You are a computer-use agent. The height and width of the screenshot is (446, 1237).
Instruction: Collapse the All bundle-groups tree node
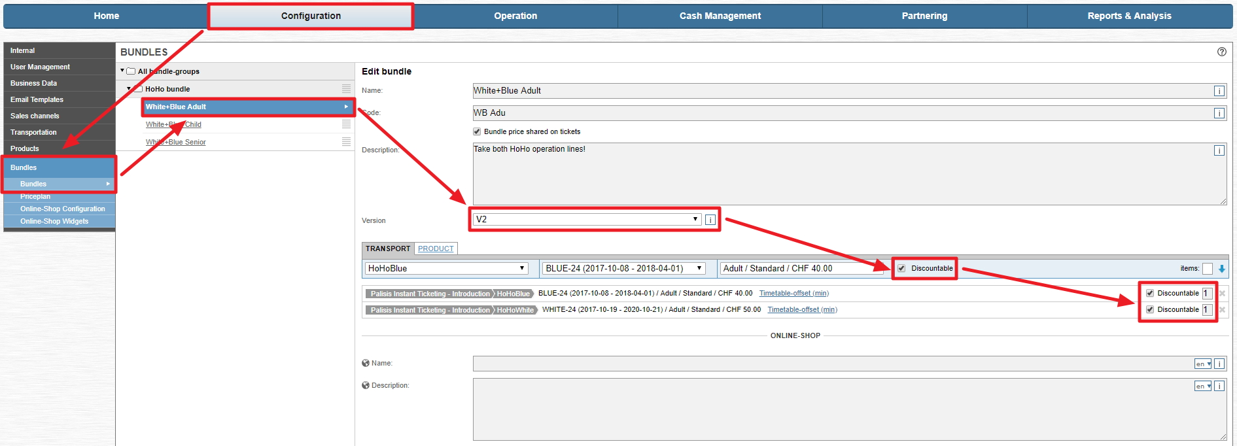[x=122, y=71]
